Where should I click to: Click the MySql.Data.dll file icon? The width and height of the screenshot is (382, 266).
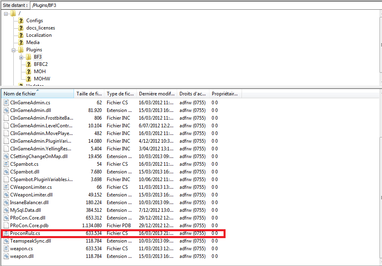point(6,210)
